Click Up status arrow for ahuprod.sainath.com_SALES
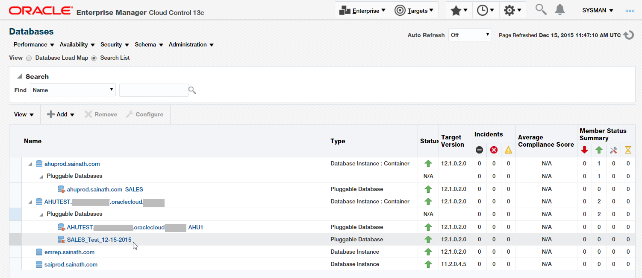Image resolution: width=642 pixels, height=278 pixels. [x=428, y=189]
